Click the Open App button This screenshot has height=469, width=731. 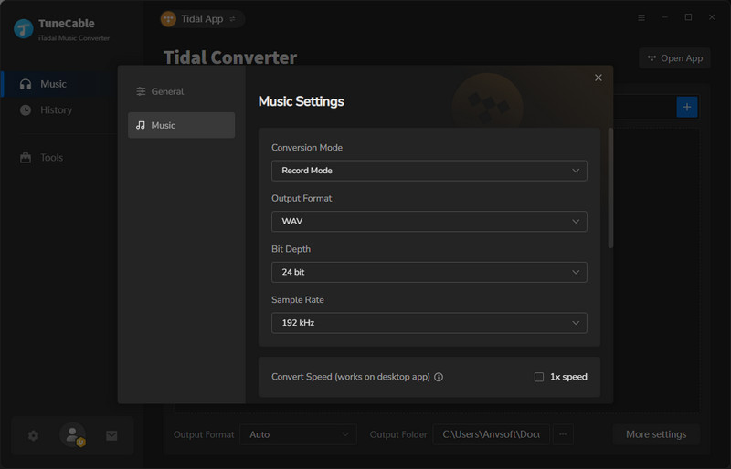tap(674, 58)
